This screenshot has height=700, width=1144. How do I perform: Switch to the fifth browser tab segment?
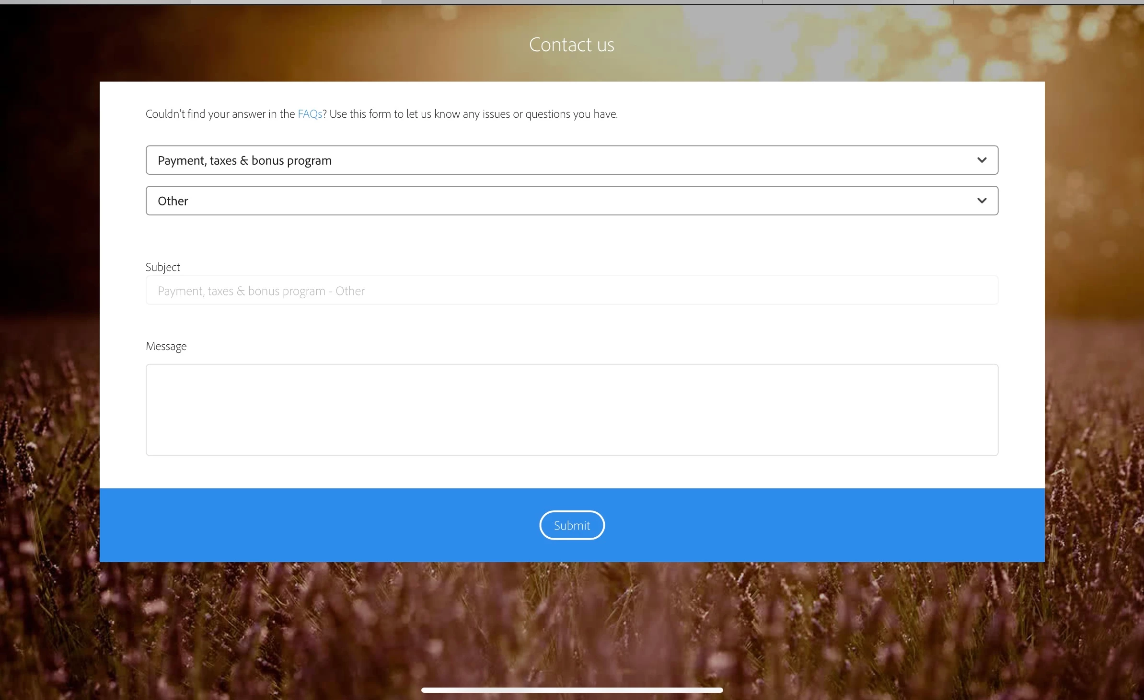858,1
